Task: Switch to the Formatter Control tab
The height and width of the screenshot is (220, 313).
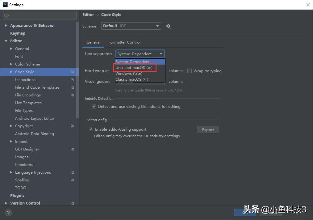Action: pyautogui.click(x=124, y=42)
